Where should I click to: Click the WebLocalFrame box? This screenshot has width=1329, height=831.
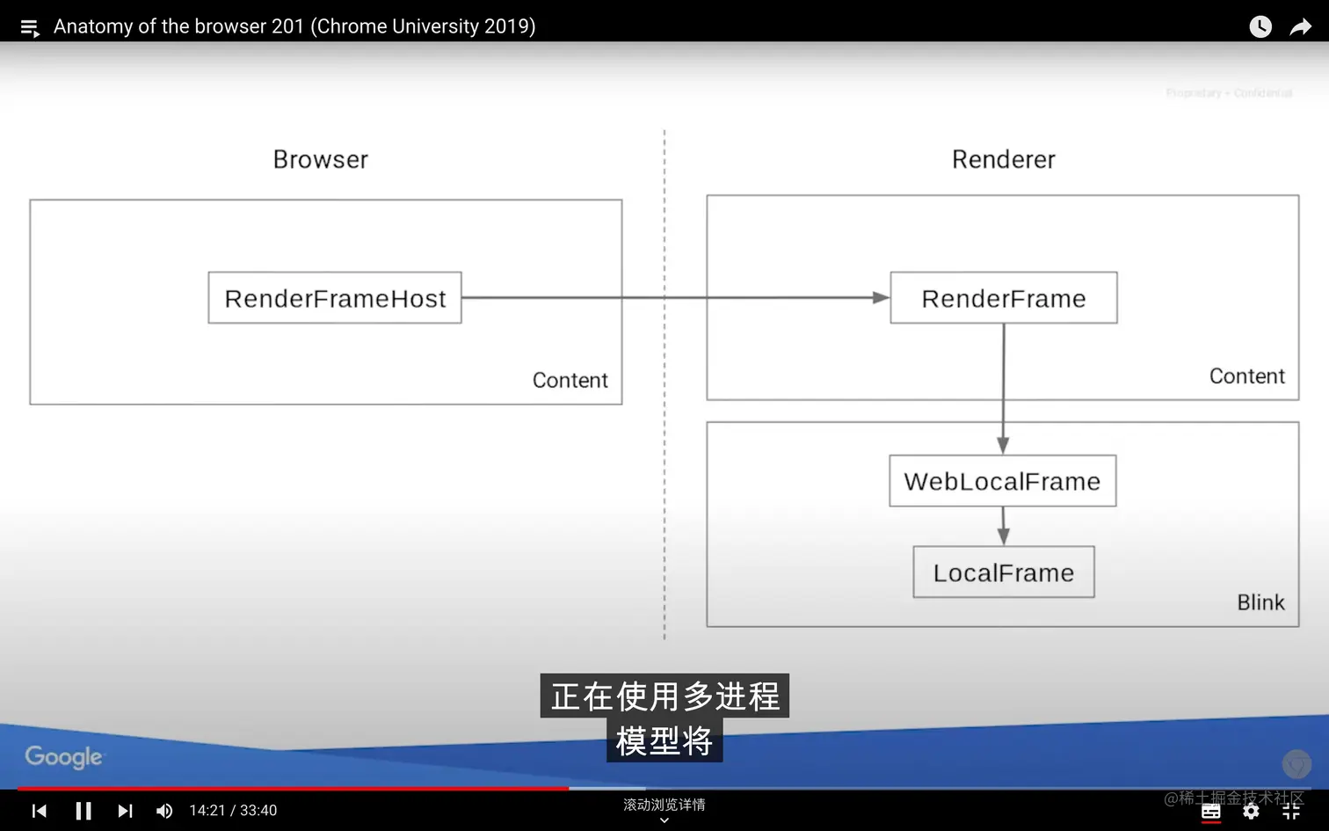(x=1003, y=481)
